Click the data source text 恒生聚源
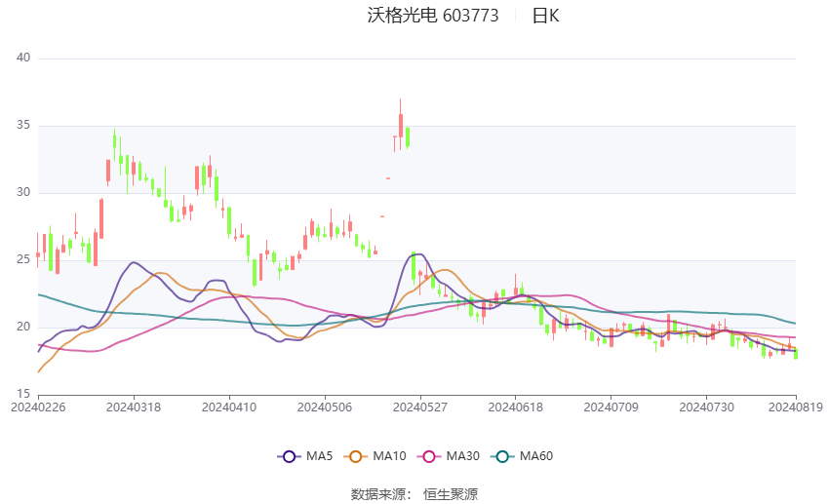This screenshot has width=829, height=504. tap(451, 494)
